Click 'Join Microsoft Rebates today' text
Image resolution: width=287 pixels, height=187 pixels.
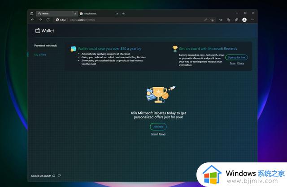[x=158, y=115]
